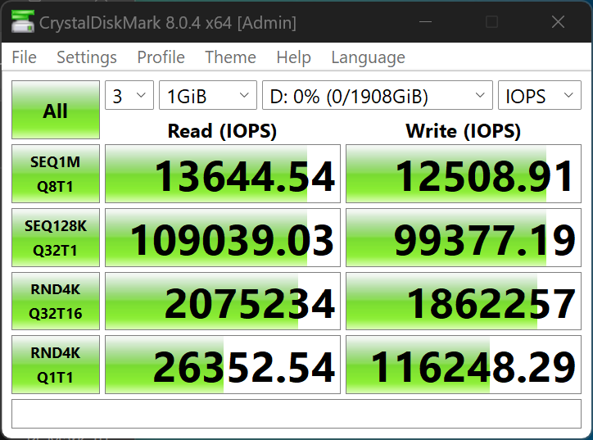This screenshot has width=593, height=440.
Task: Click the RND4K Q1T1 write value 116248.29
Action: [x=464, y=365]
